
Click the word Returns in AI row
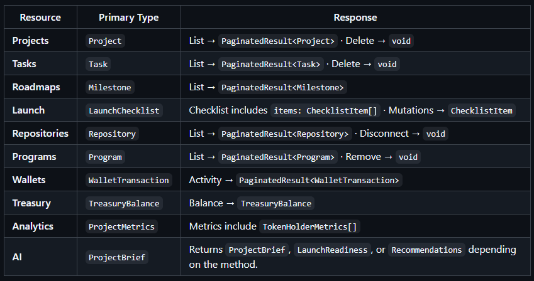click(206, 250)
